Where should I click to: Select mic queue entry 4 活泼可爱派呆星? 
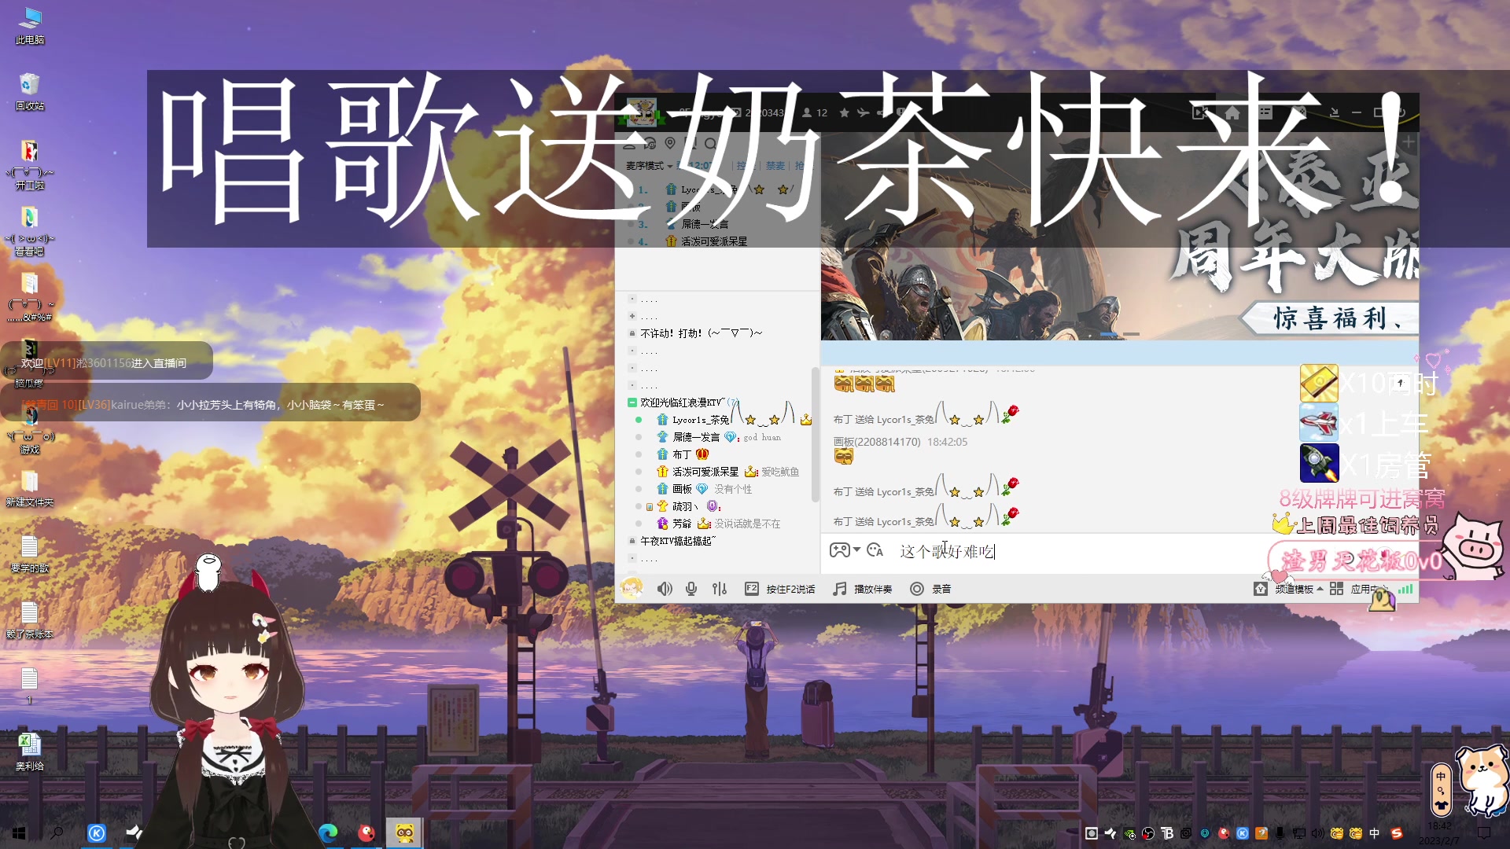point(713,241)
